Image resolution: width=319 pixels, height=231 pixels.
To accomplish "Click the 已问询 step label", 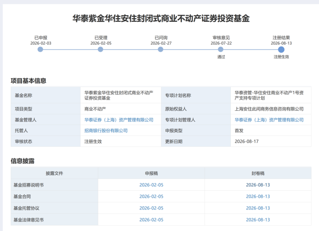I will point(161,38).
